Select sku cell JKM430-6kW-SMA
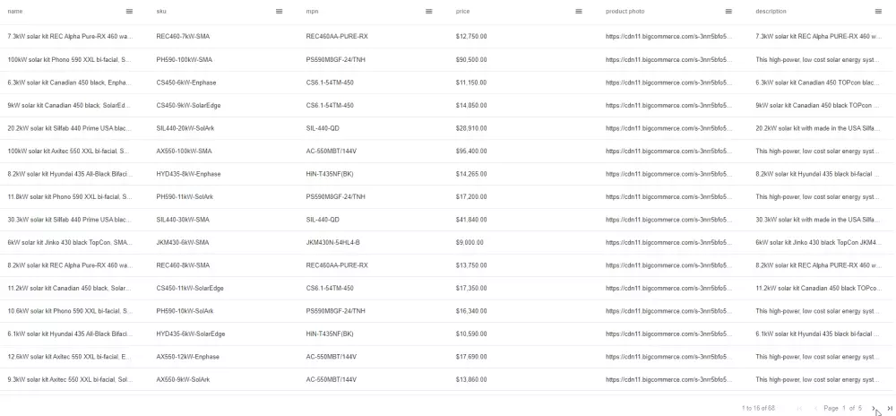Screen dimensions: 896x416 (183, 242)
